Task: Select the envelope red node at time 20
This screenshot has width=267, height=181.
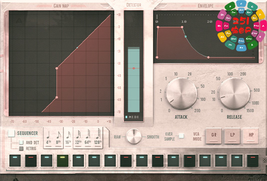Action: click(x=209, y=57)
